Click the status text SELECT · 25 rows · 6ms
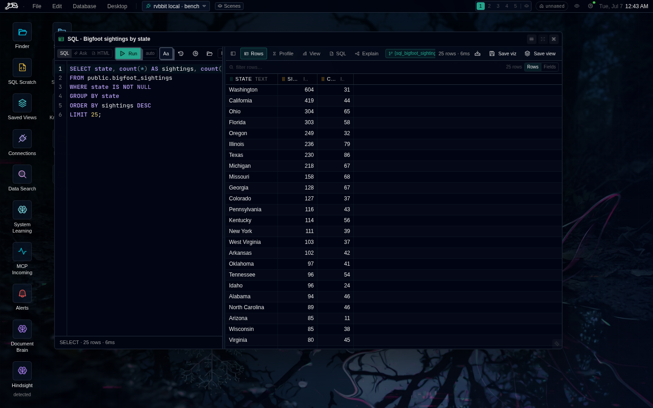 (87, 342)
